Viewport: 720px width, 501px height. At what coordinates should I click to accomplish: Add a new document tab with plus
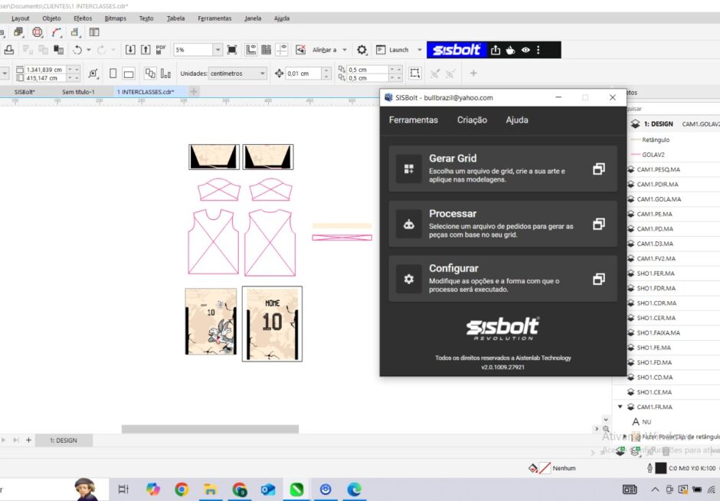click(194, 92)
